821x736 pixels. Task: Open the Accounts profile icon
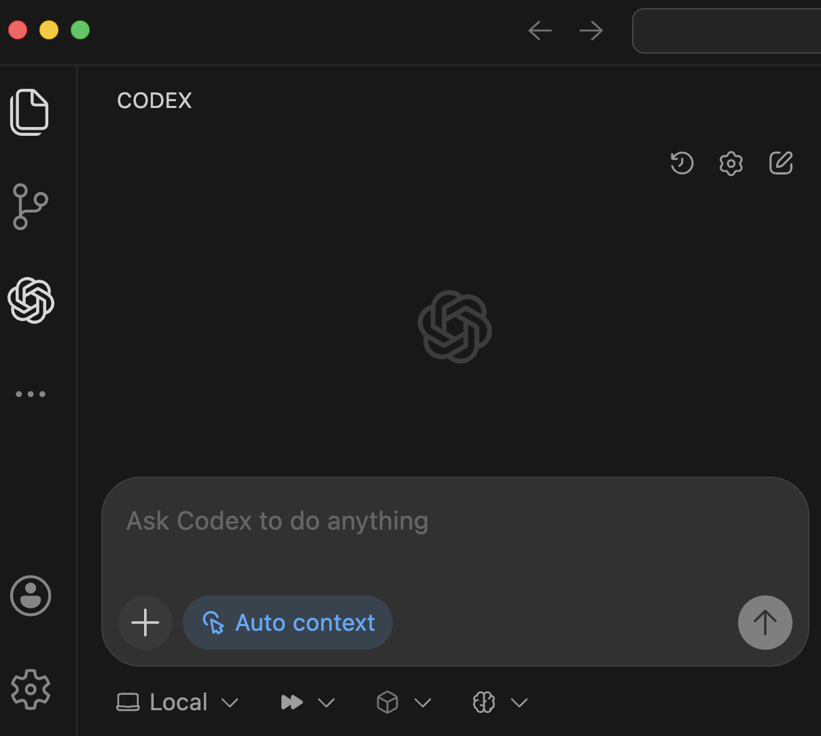coord(31,596)
